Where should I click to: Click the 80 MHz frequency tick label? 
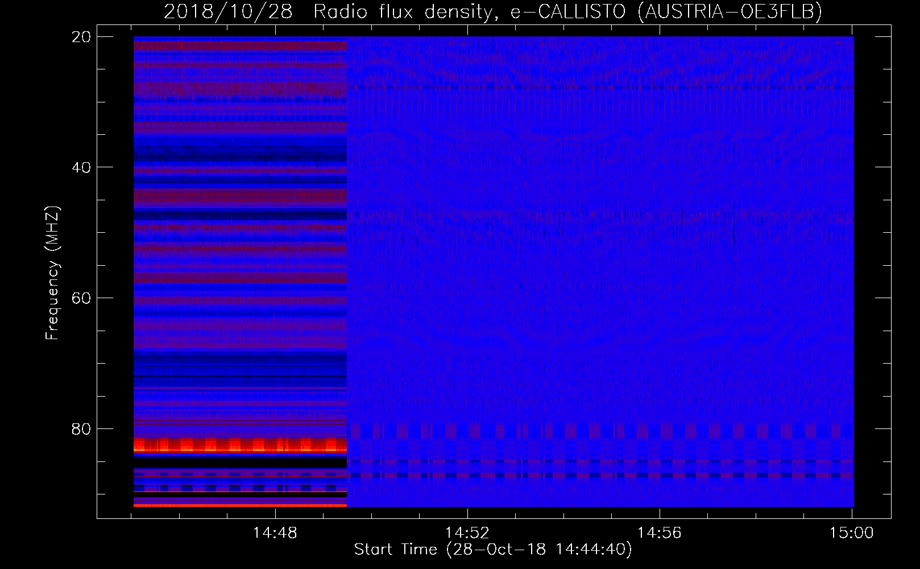point(81,428)
